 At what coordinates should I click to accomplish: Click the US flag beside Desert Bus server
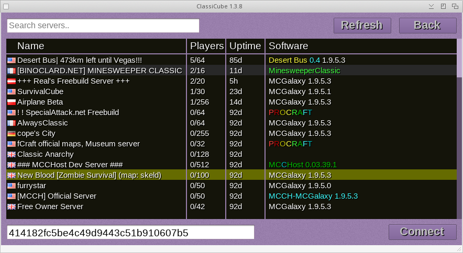click(12, 60)
